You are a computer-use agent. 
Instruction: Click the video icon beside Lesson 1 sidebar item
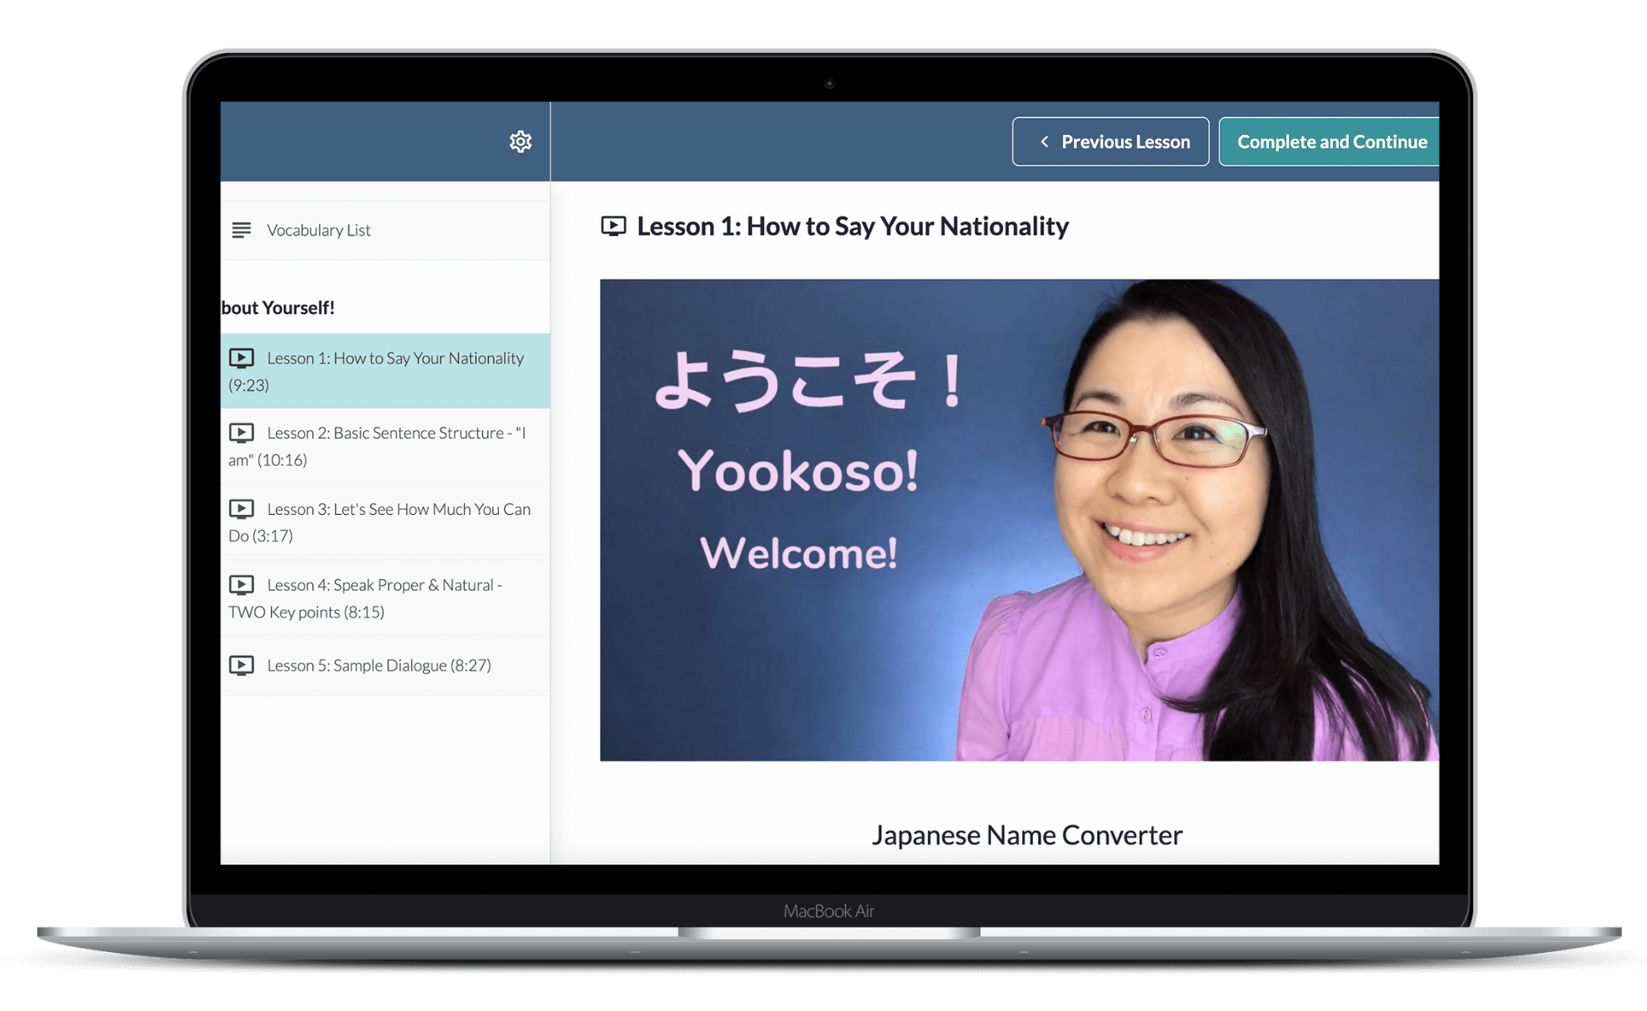[x=241, y=358]
